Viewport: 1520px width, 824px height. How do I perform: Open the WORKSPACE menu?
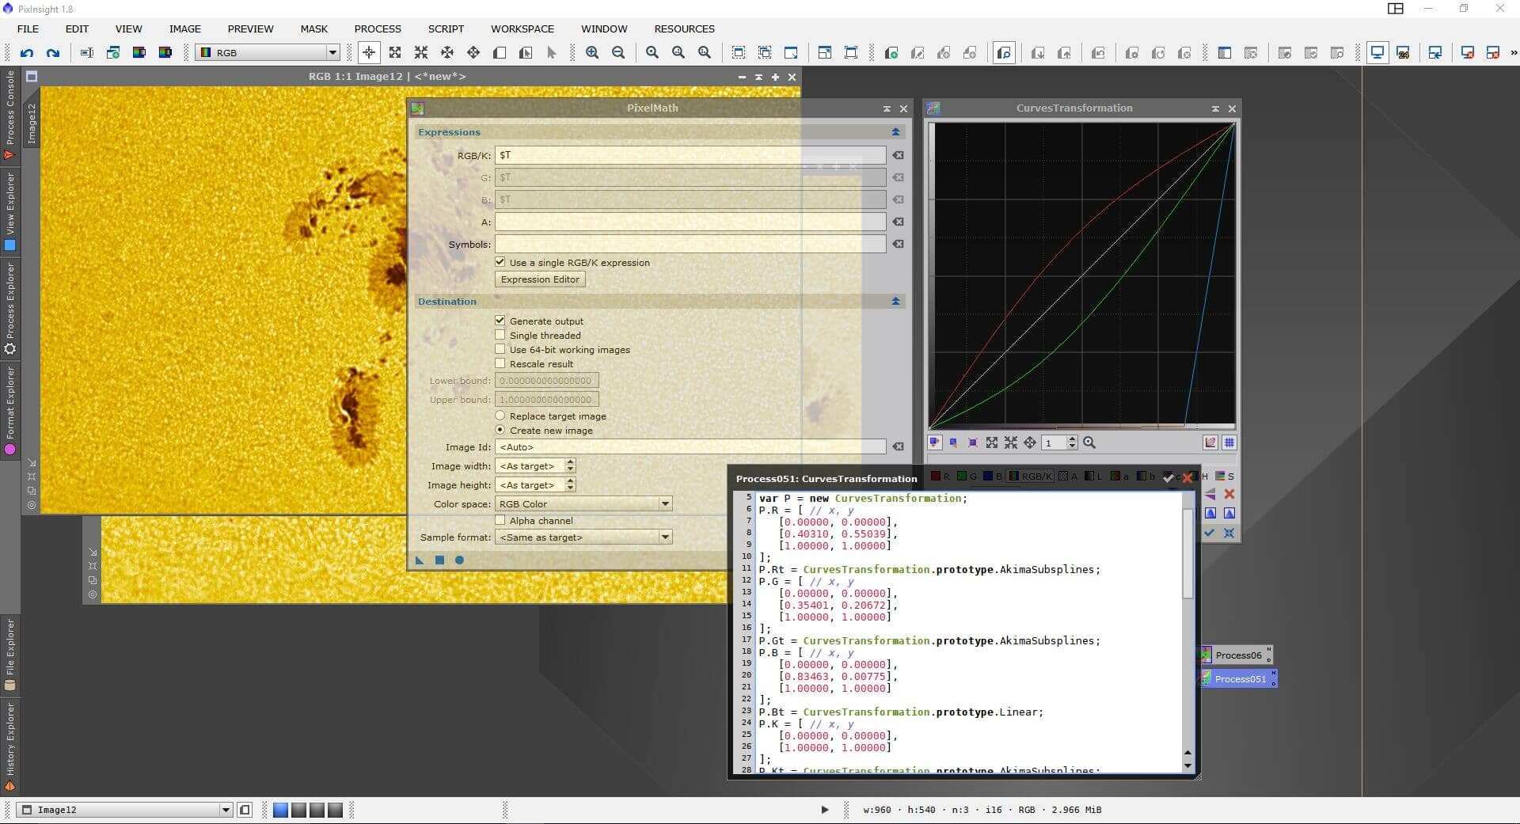pos(522,28)
